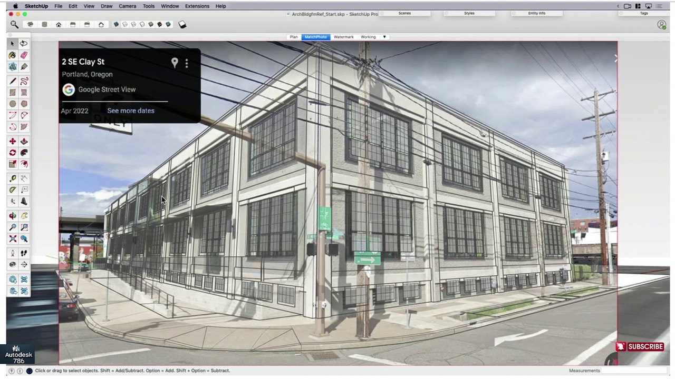The image size is (675, 379).
Task: Click Zoom Extents tool
Action: click(12, 238)
